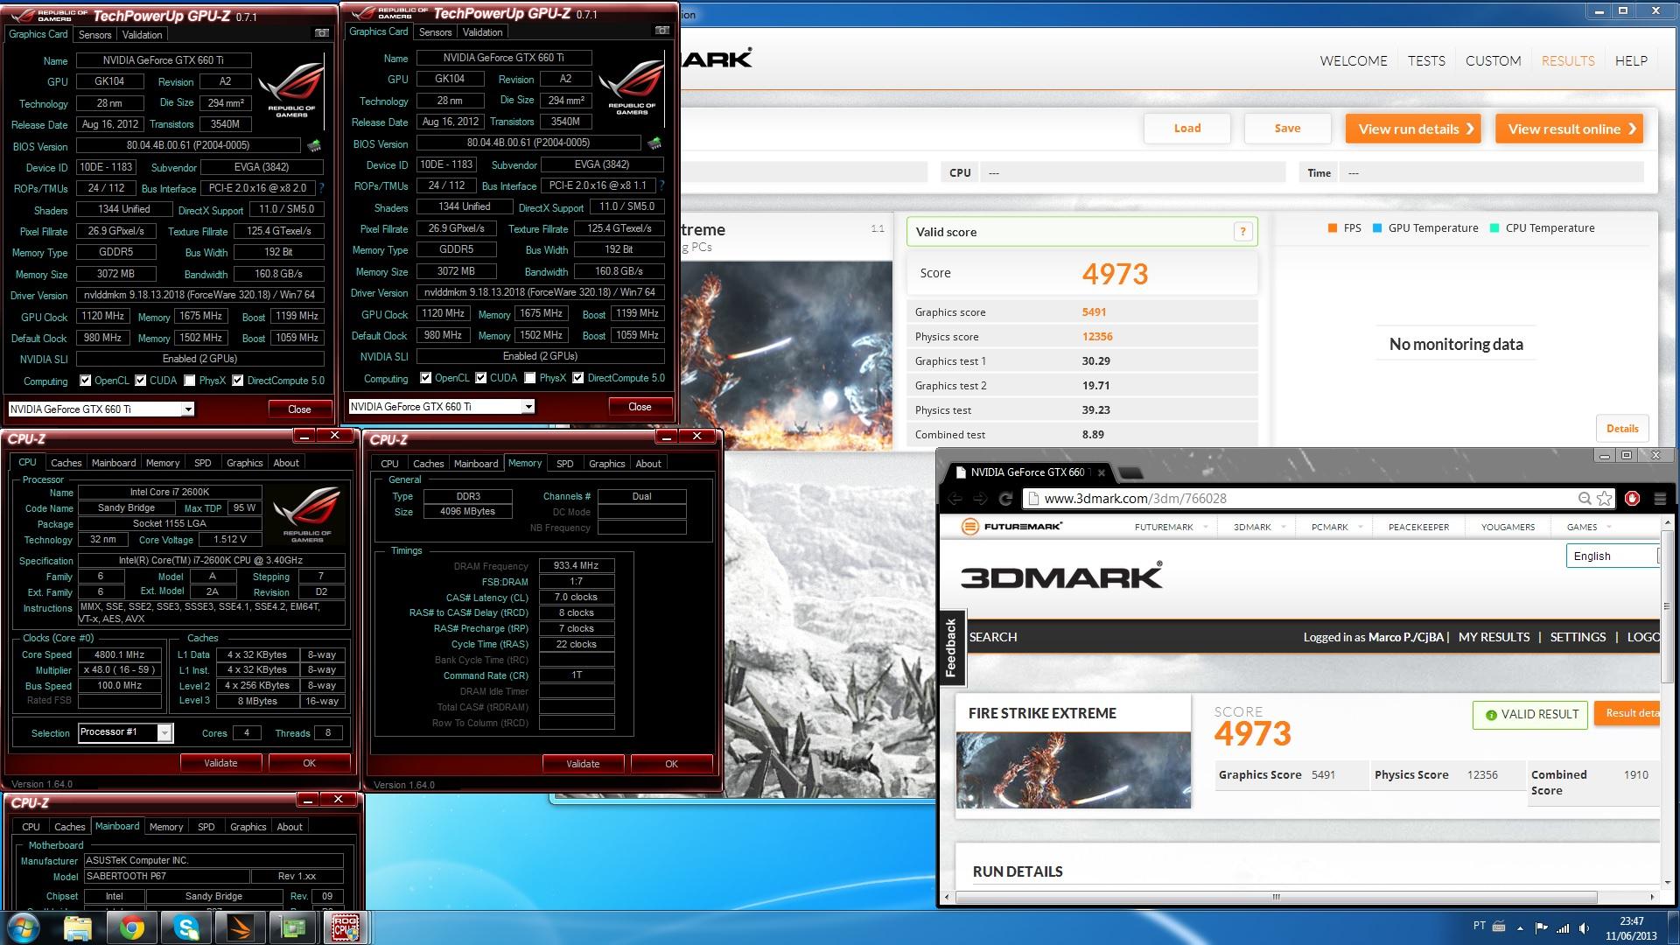
Task: Click the Load button in 3DMark
Action: (1187, 129)
